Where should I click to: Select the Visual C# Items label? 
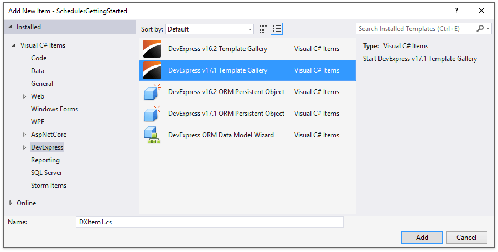[x=43, y=45]
